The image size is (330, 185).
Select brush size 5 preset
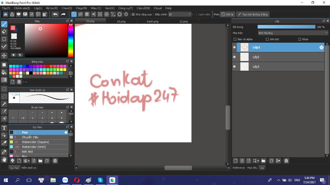(x=62, y=115)
